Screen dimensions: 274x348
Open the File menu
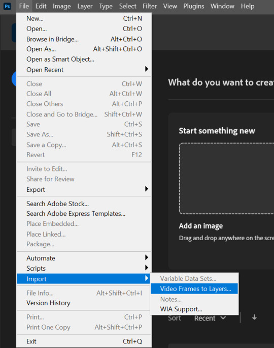click(x=24, y=6)
